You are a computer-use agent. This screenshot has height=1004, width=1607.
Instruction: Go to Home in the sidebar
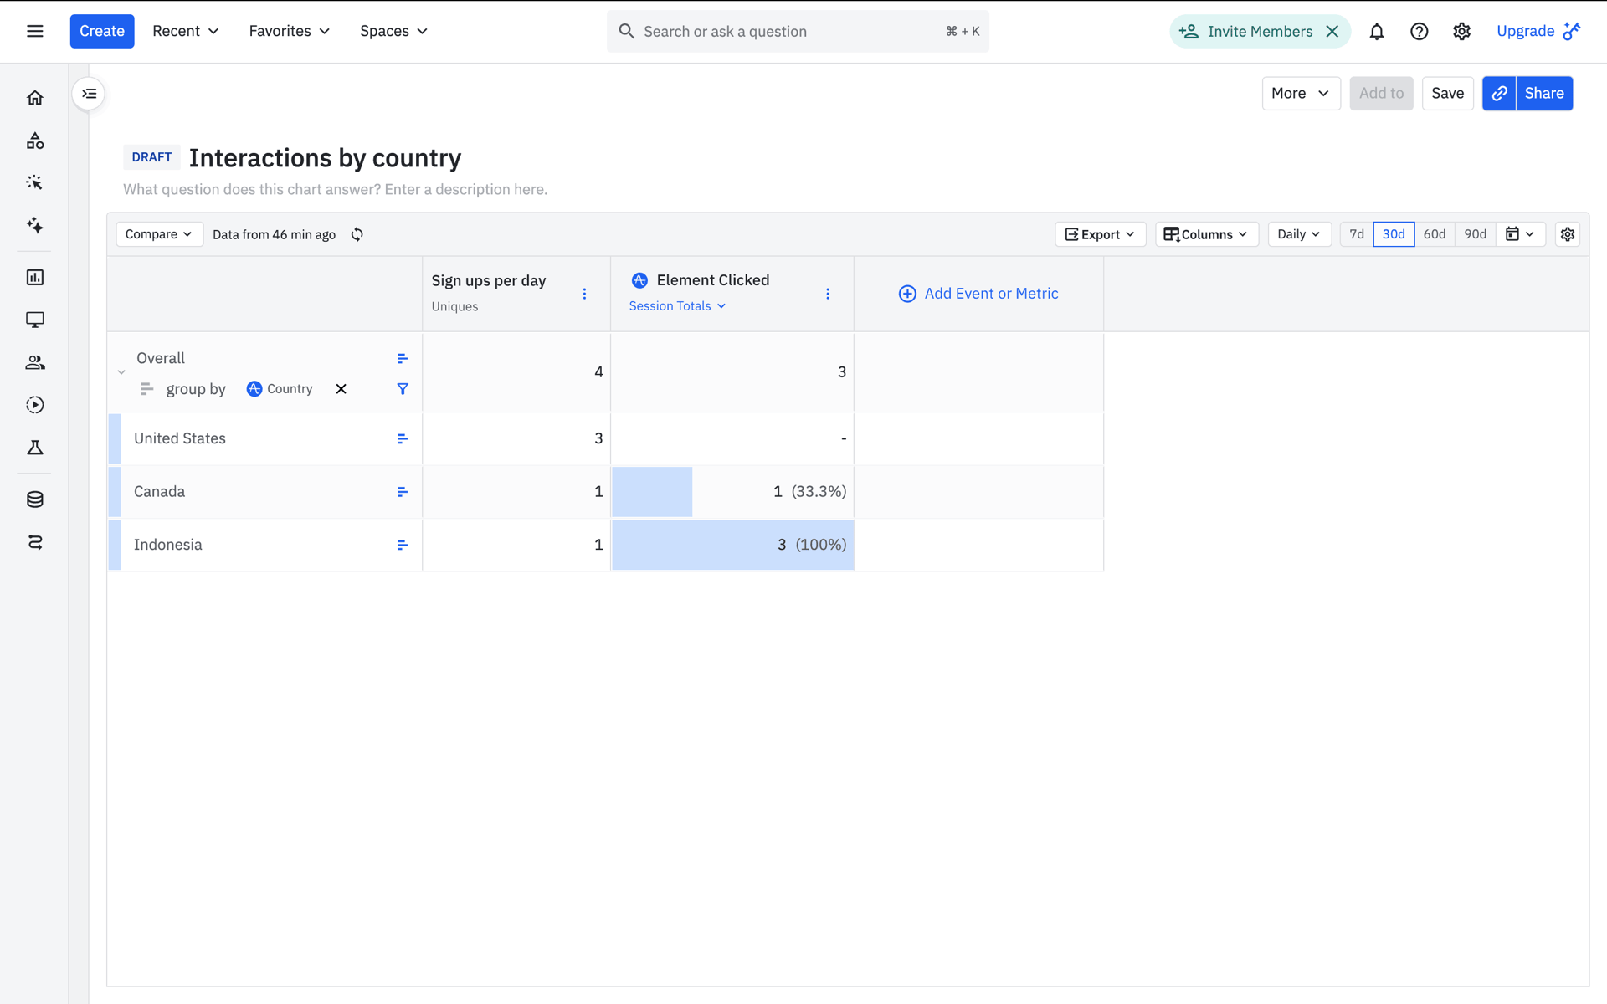coord(35,98)
